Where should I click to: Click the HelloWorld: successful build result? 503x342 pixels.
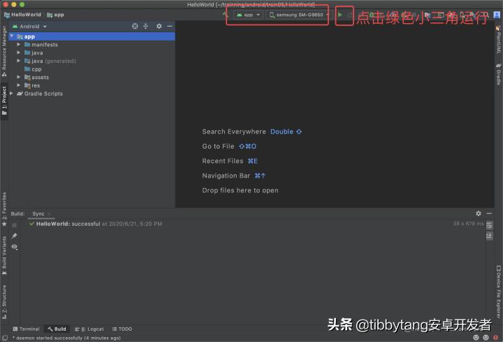point(96,224)
